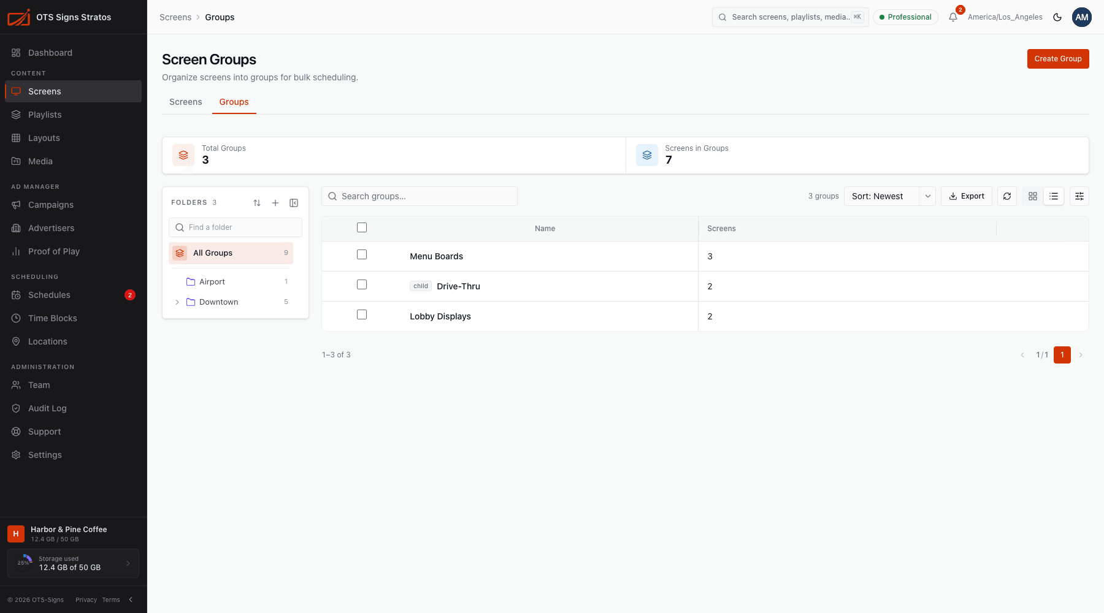Open Schedules in the sidebar

[x=74, y=295]
